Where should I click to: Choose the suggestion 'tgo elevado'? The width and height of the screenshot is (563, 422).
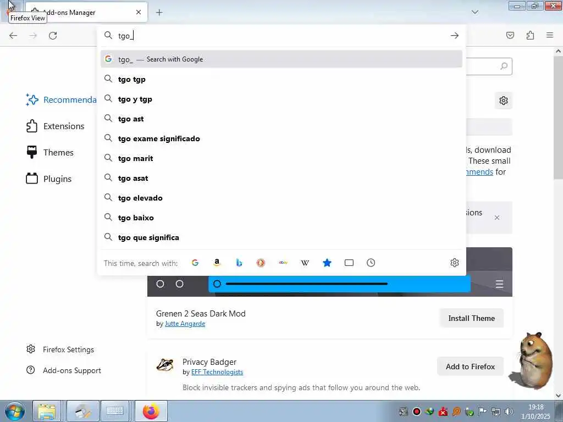tap(281, 198)
